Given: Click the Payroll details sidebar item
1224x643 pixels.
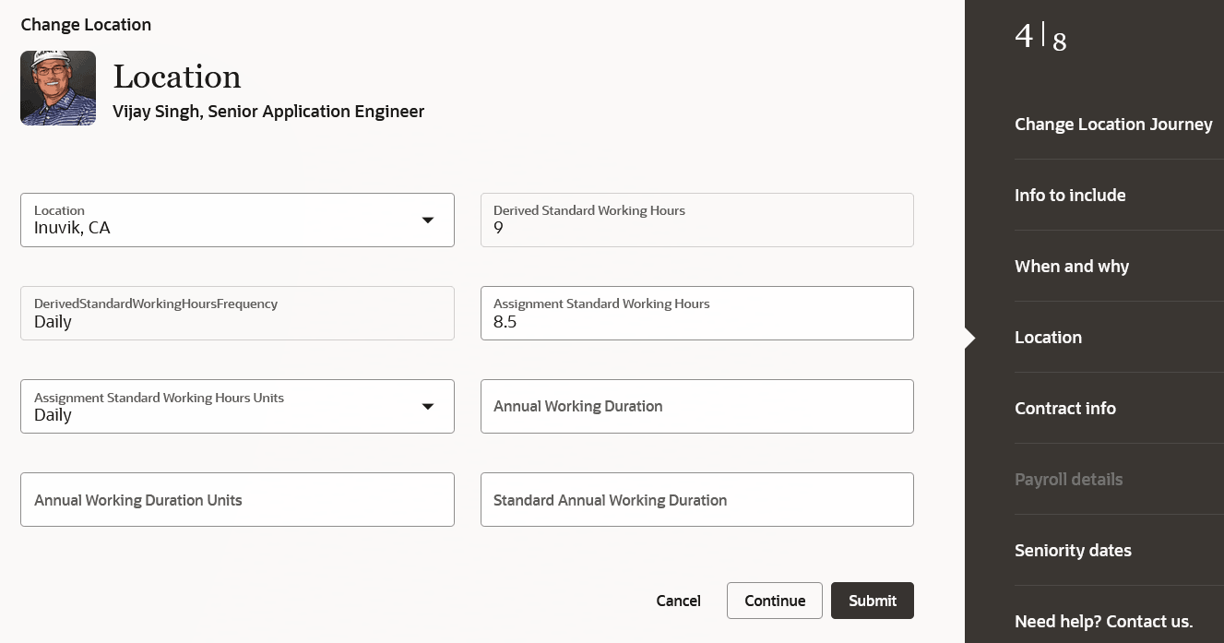Looking at the screenshot, I should 1068,480.
